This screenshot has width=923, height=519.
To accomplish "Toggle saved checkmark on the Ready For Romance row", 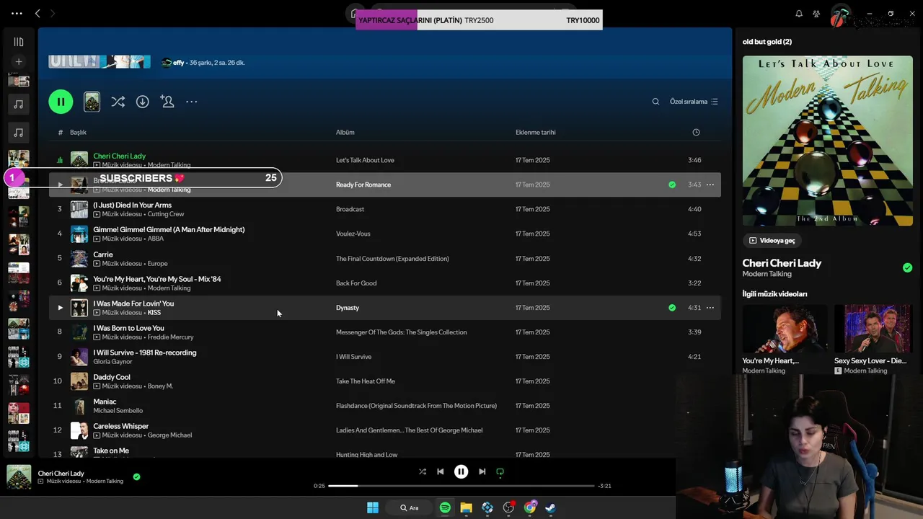I will click(x=672, y=185).
